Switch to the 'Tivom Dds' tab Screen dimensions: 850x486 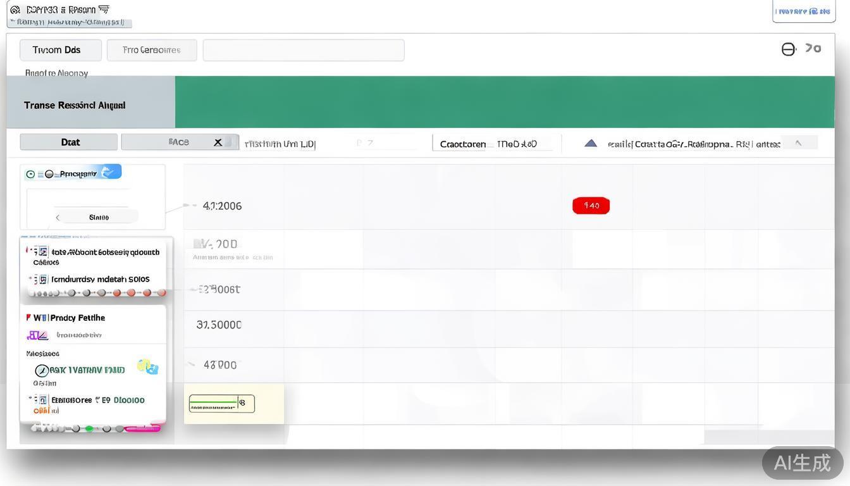point(60,50)
